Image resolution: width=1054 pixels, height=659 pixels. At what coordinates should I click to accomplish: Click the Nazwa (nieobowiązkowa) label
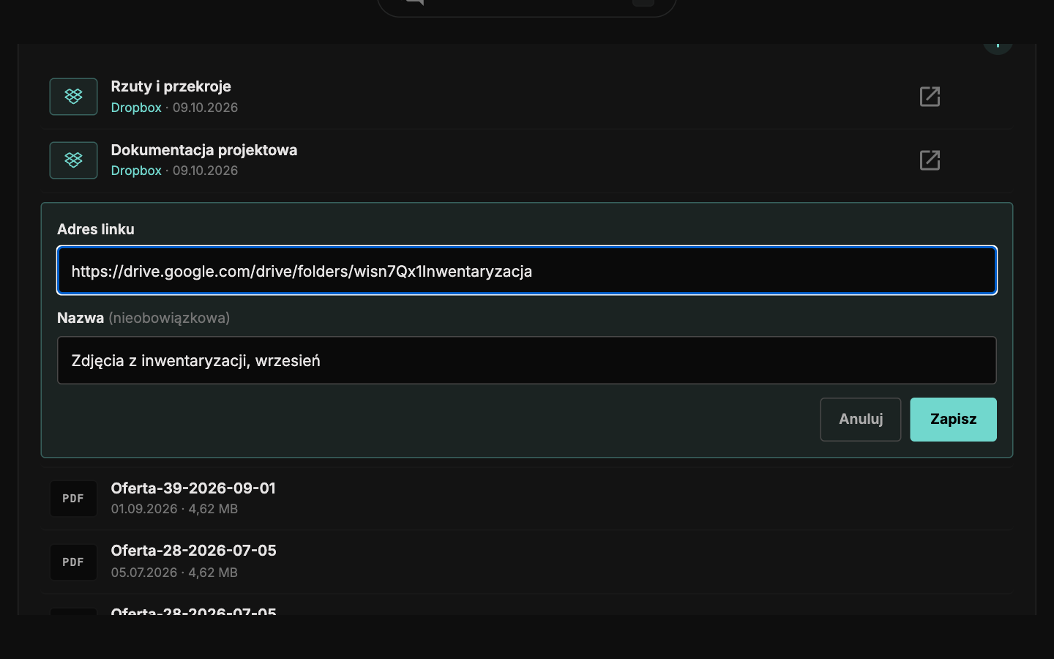pos(143,318)
